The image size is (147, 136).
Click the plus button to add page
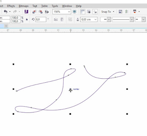[6, 26]
